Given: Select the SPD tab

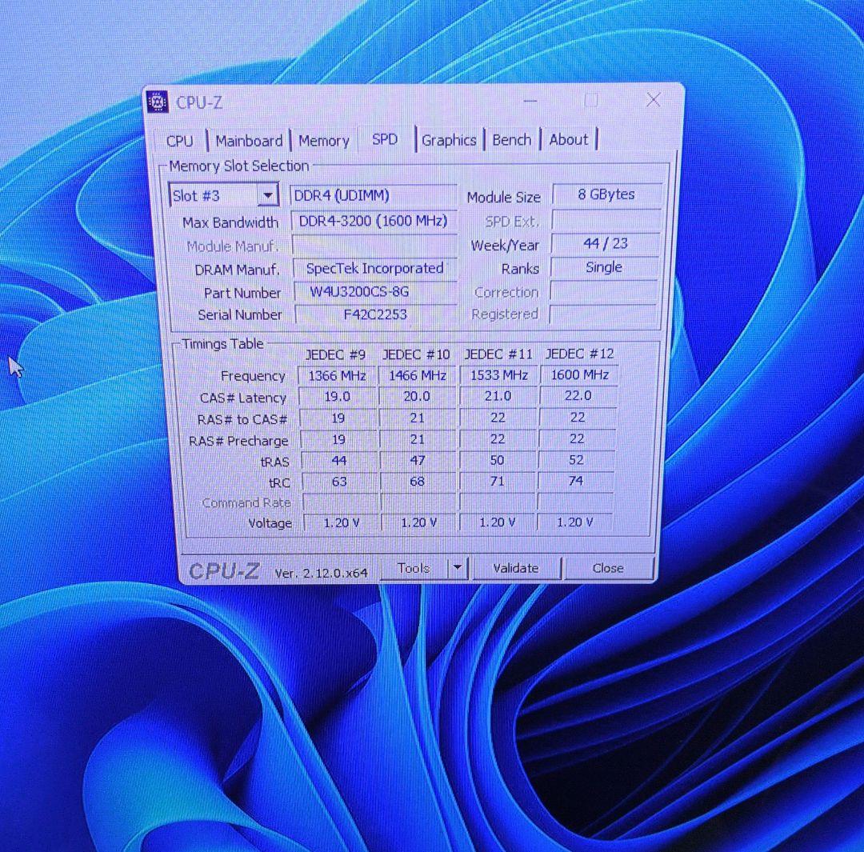Looking at the screenshot, I should click(x=385, y=139).
